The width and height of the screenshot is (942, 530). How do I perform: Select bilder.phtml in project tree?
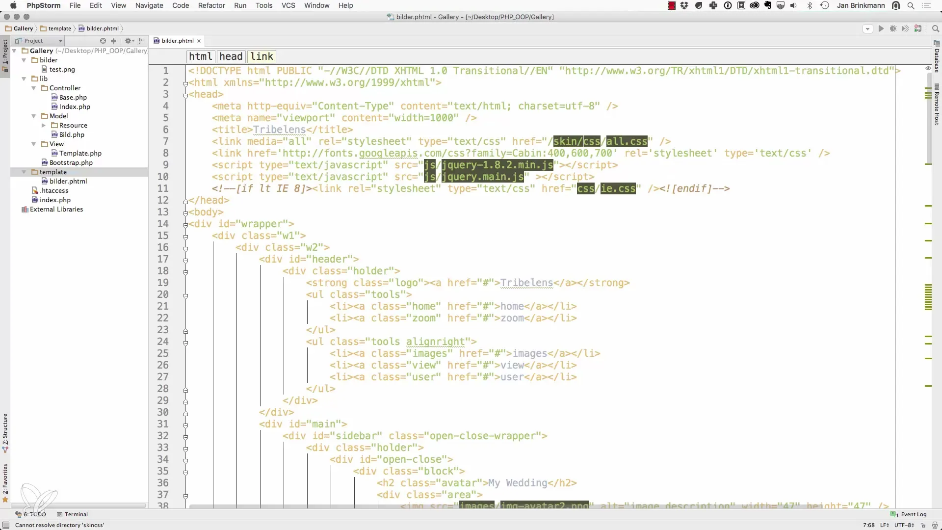(64, 181)
